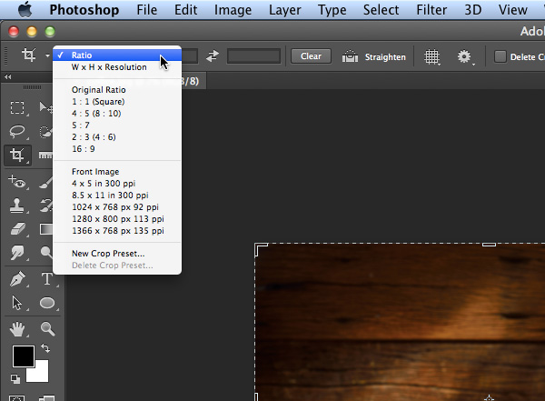Click the Straighten button
This screenshot has height=401, width=545.
tap(374, 56)
